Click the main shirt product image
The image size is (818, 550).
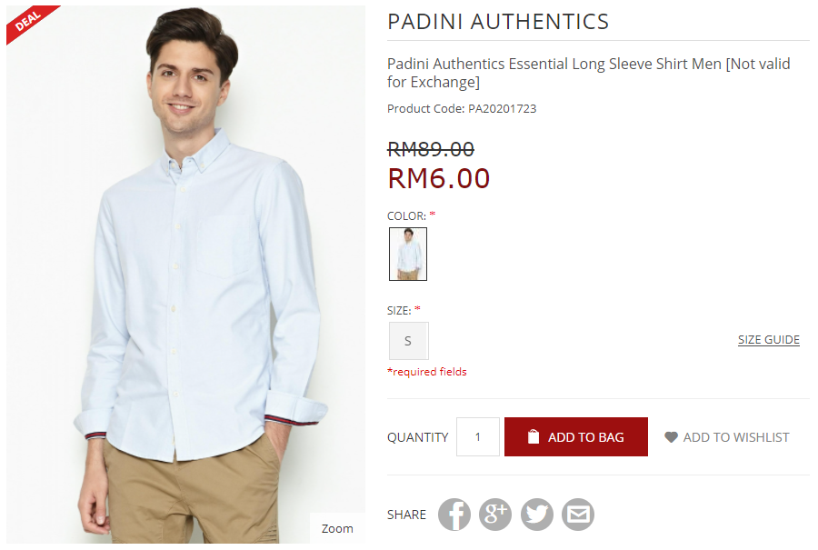pyautogui.click(x=185, y=275)
